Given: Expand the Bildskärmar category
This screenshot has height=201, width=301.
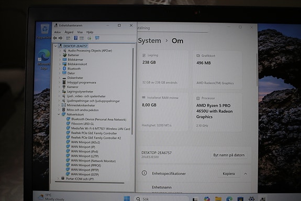Looking at the screenshot, I should click(x=60, y=60).
